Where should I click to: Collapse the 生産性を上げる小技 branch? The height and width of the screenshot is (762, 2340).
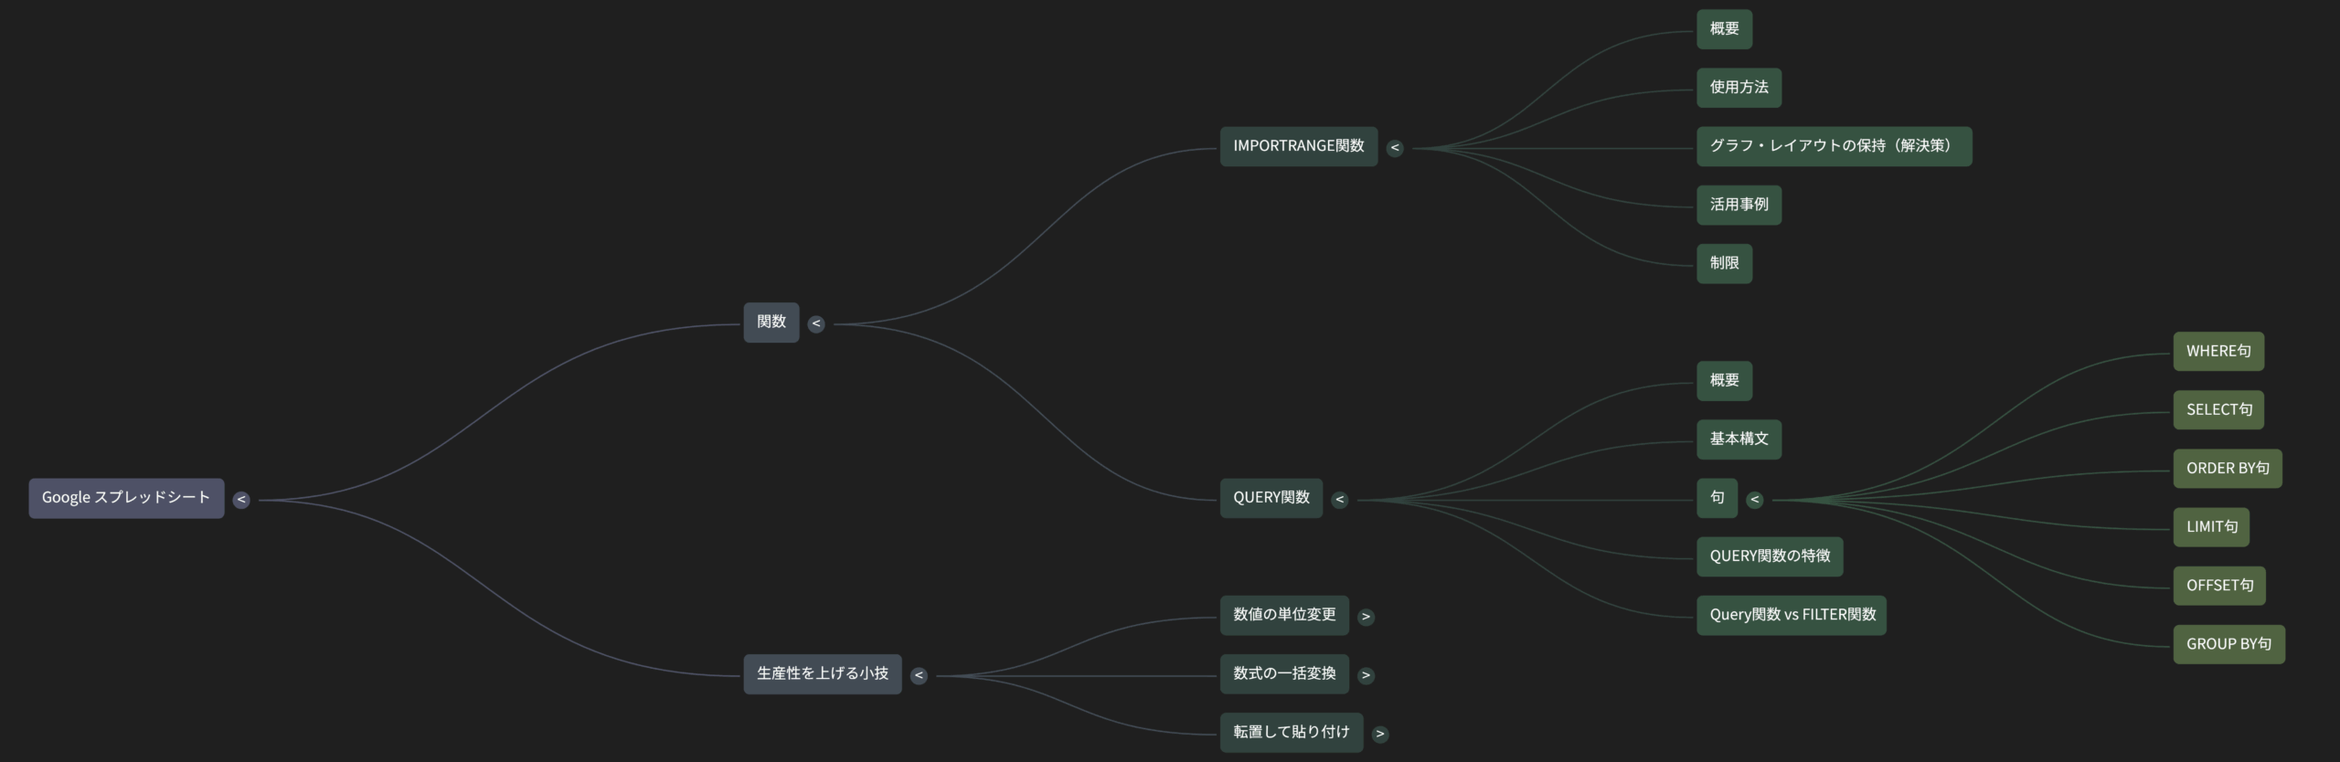920,676
